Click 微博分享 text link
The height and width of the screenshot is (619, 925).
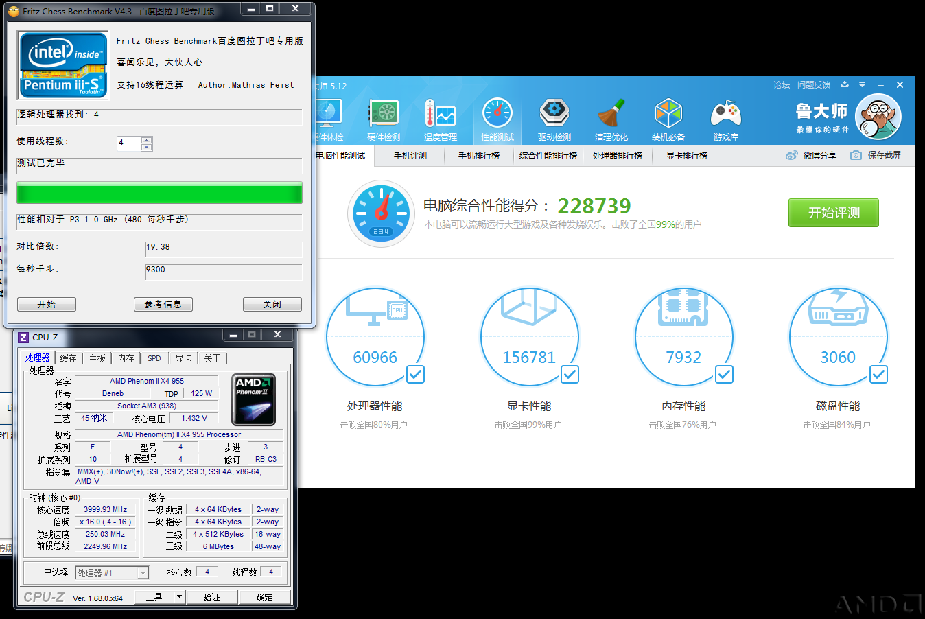(x=820, y=156)
